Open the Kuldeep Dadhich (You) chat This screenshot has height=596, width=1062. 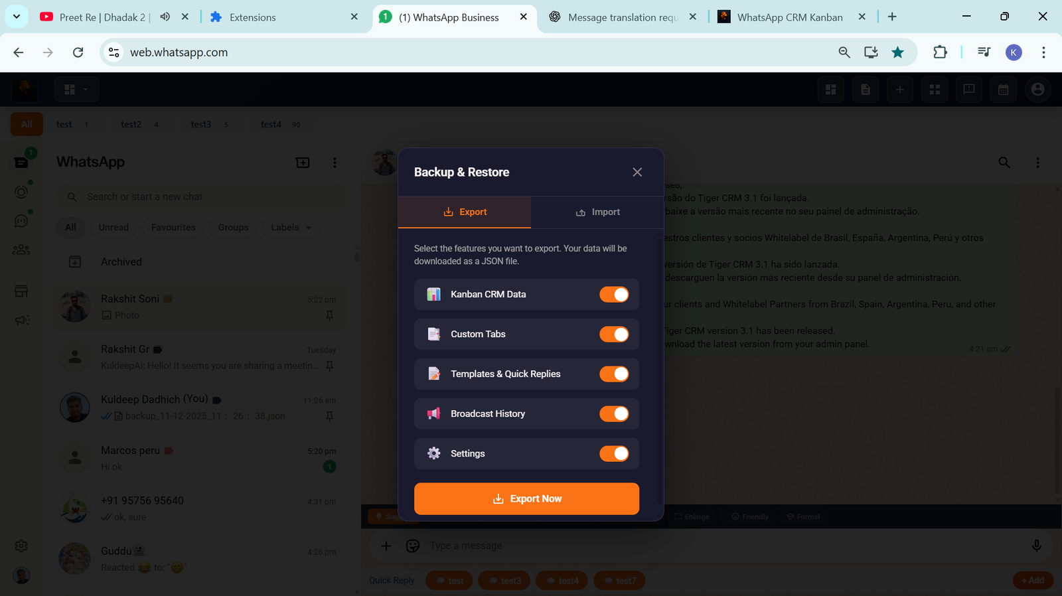201,408
